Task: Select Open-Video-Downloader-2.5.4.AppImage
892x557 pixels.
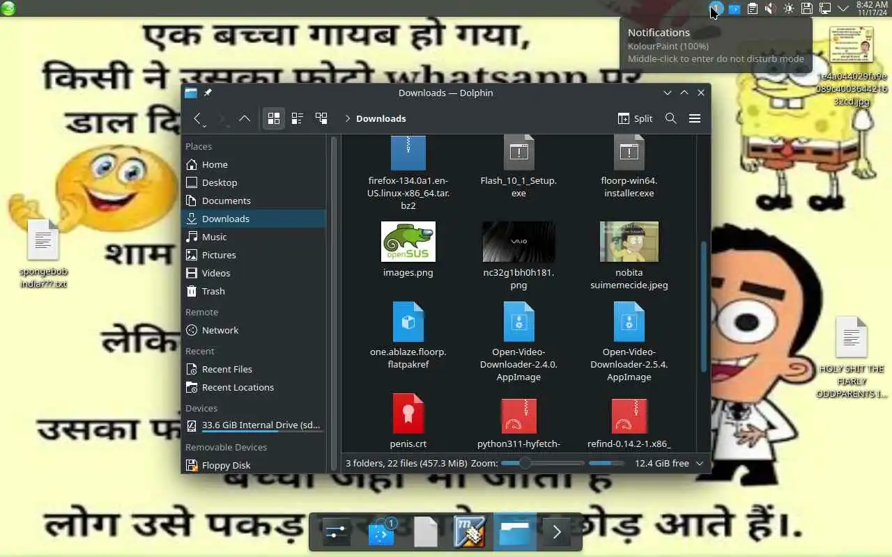Action: point(629,341)
